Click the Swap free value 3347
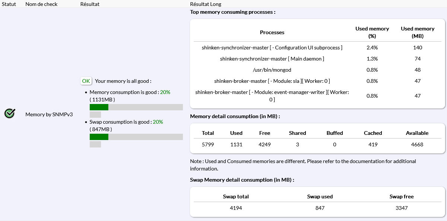Image resolution: width=447 pixels, height=221 pixels. 402,208
